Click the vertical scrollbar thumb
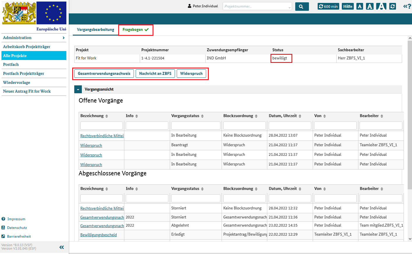 (410, 115)
